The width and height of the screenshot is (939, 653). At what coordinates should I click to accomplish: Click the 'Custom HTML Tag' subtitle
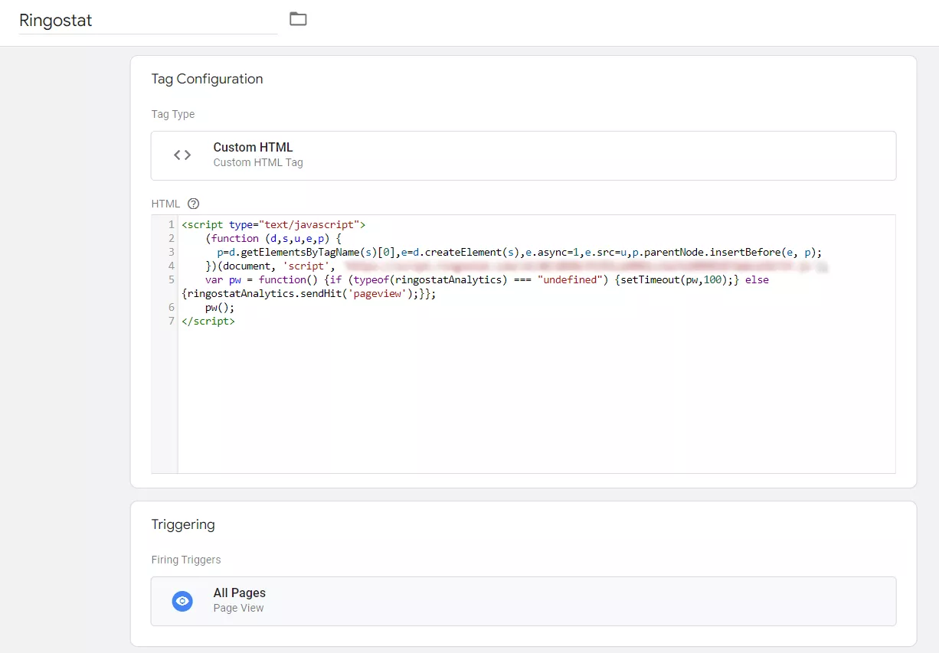coord(258,162)
